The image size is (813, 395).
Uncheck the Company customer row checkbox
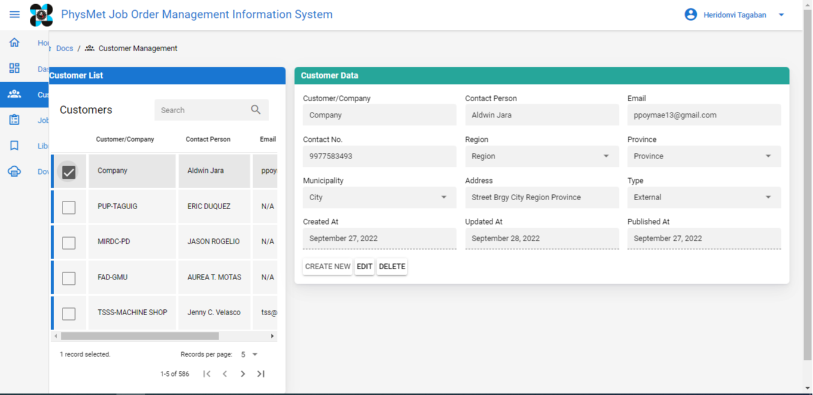point(68,171)
